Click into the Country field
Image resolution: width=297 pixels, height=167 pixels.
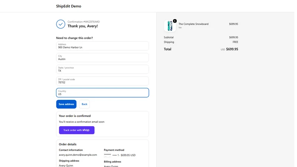102,93
